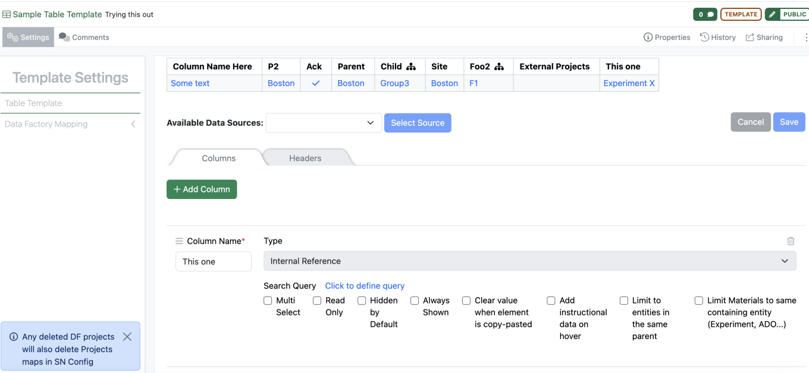Open the Comments tab
The height and width of the screenshot is (373, 809).
pos(84,37)
